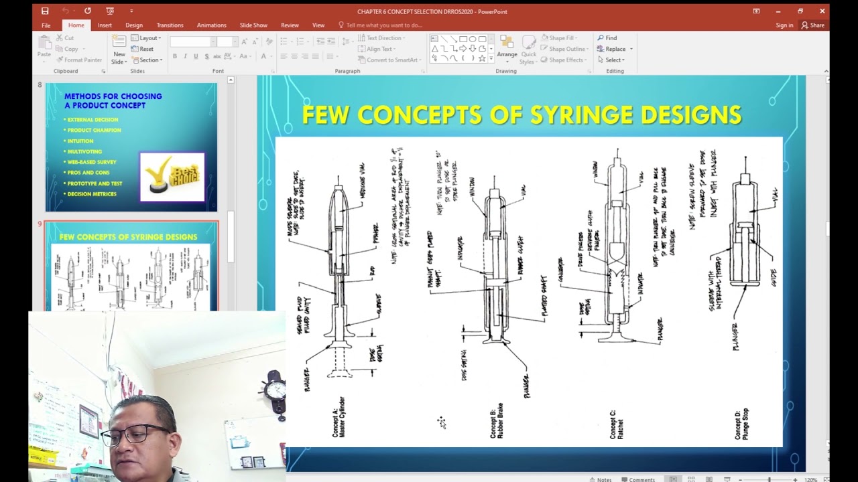Screen dimensions: 858x482
Task: Select the right arrow shape in gallery
Action: [463, 48]
